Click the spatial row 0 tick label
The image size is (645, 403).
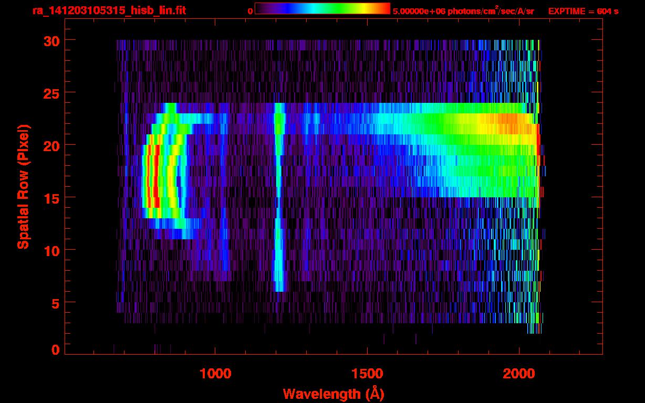[55, 350]
